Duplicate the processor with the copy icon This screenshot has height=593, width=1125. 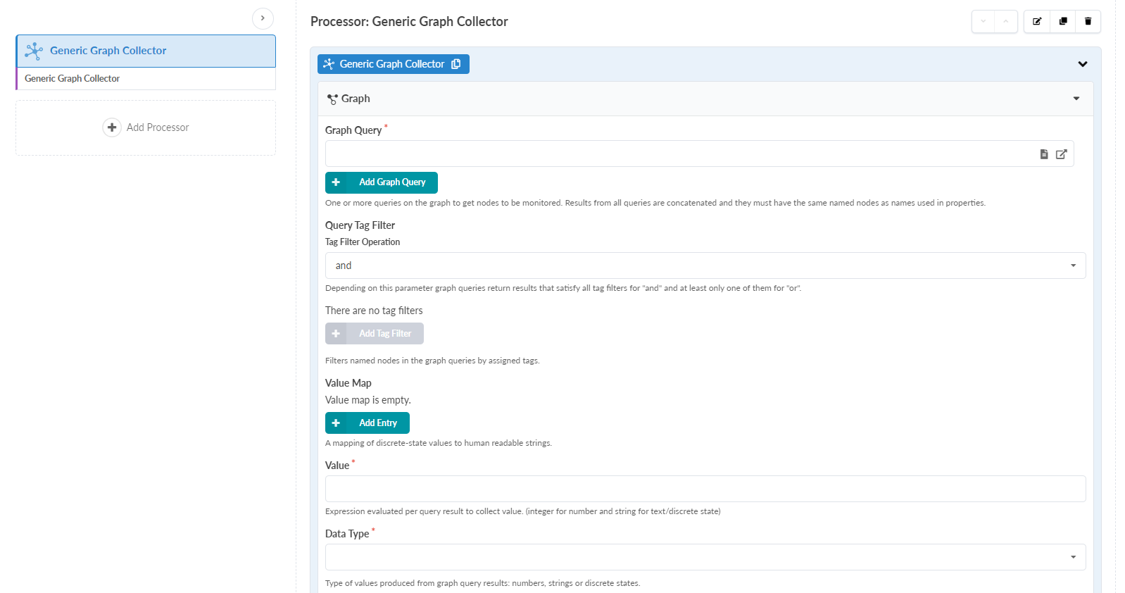[x=1063, y=21]
